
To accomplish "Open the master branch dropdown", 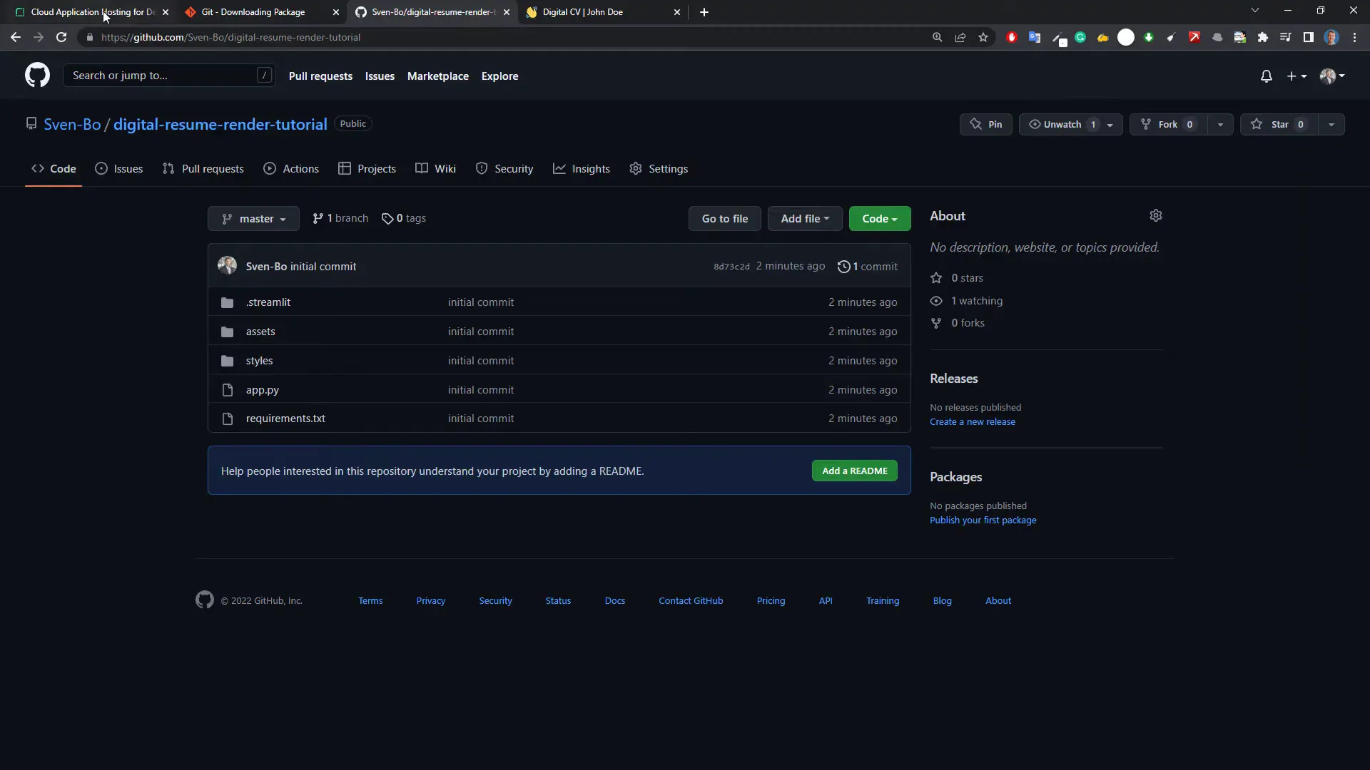I will coord(253,218).
